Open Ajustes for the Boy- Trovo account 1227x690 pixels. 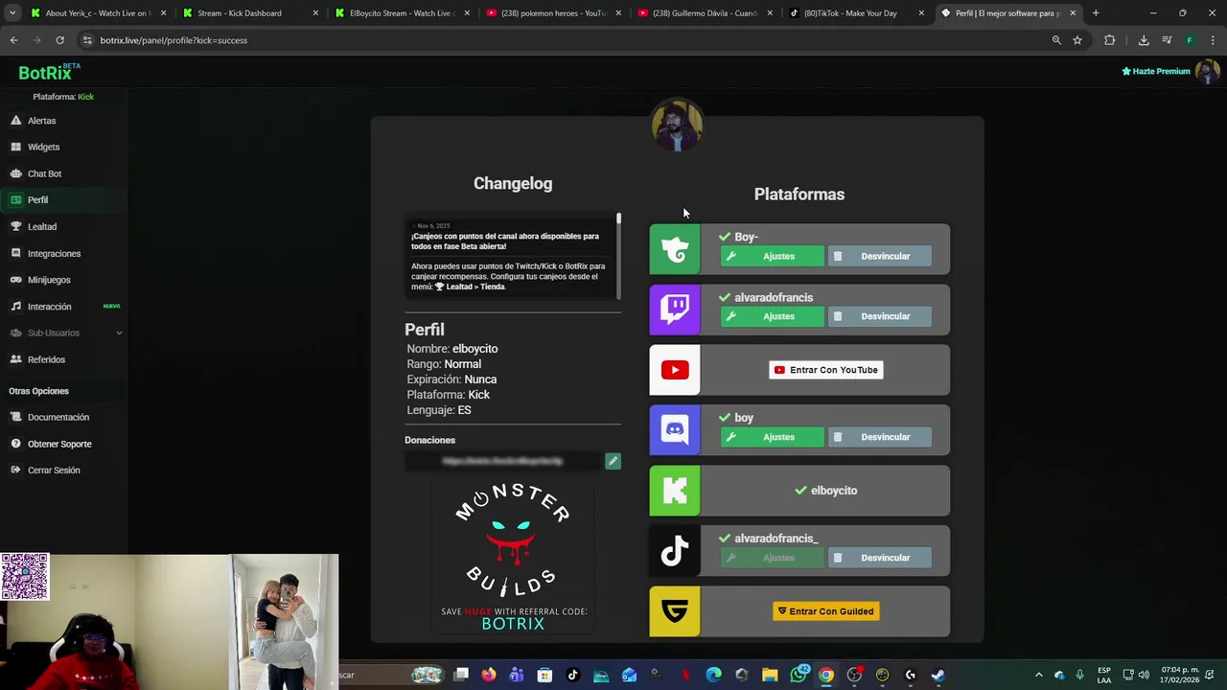tap(772, 256)
